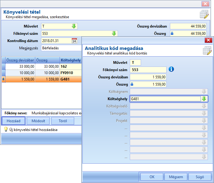This screenshot has height=183, width=214.
Task: Open the Költséghely dropdown with G481
Action: coord(204,99)
